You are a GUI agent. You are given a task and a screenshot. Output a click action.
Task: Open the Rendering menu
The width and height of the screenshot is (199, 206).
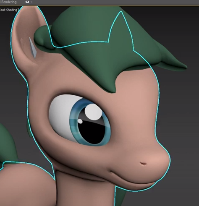click(8, 2)
